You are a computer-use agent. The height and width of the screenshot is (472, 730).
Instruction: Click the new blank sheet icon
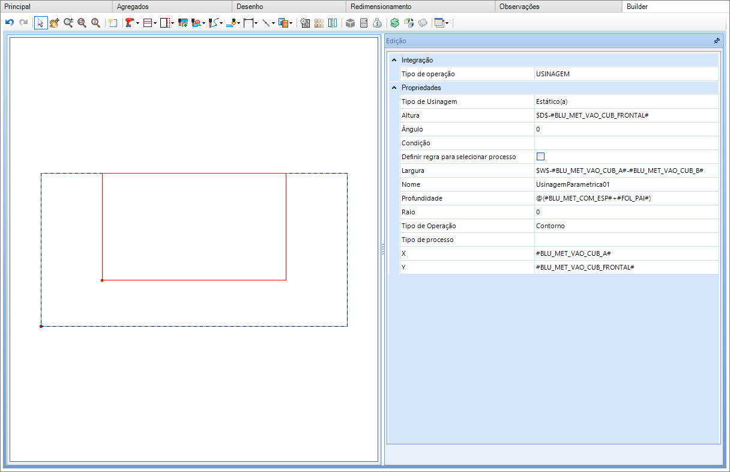tap(113, 23)
